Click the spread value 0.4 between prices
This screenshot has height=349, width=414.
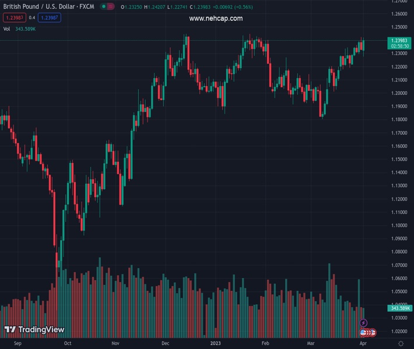click(33, 17)
